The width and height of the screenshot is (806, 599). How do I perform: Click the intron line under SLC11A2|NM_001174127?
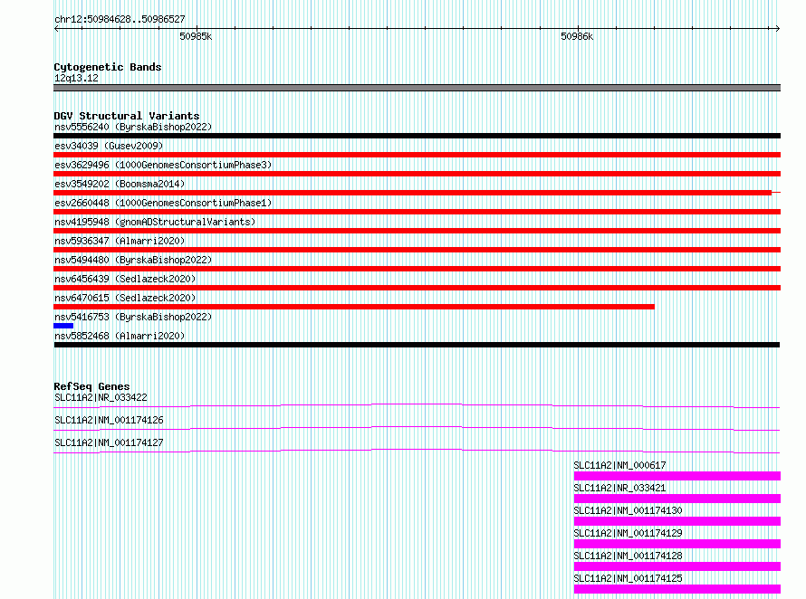click(417, 451)
